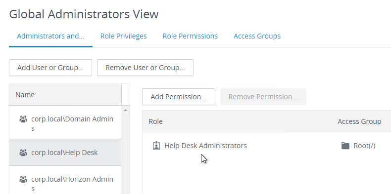Sort by the Name column header

pos(65,95)
